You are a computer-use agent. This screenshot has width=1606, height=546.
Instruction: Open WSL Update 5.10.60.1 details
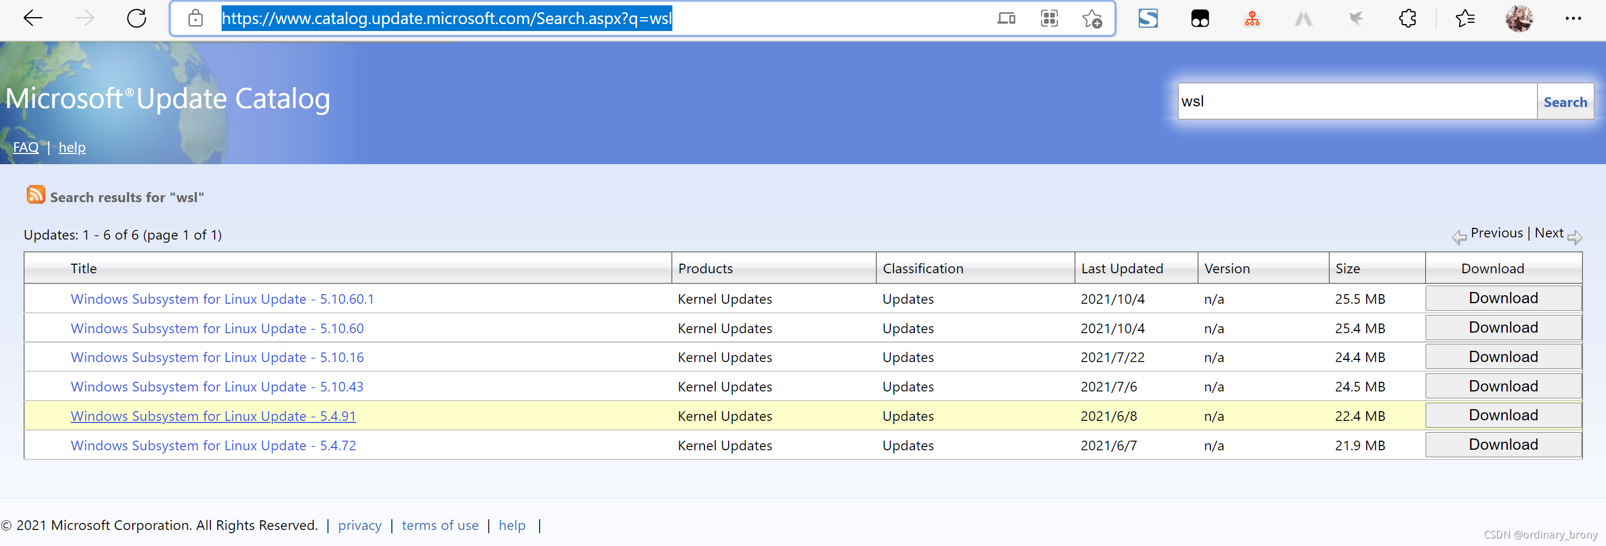222,299
